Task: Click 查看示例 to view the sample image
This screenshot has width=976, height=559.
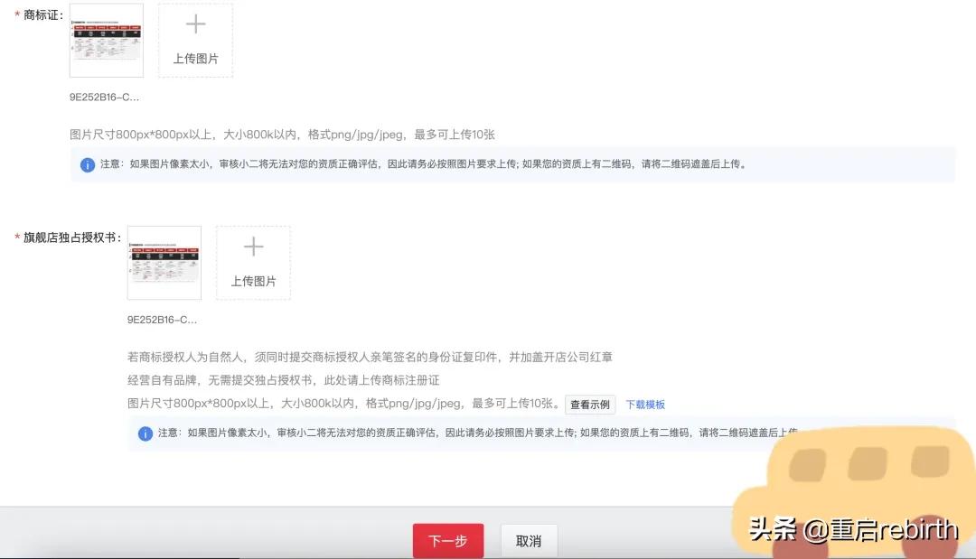Action: 589,405
